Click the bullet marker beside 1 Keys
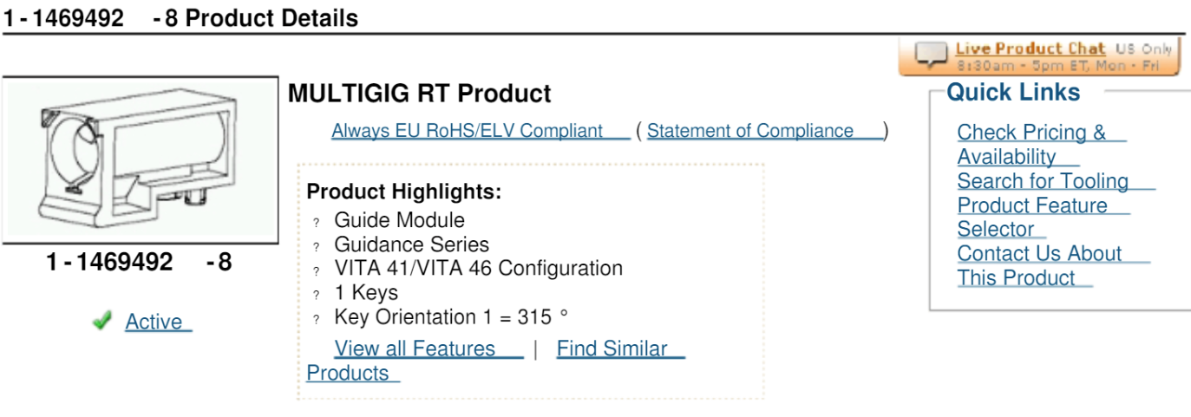 pyautogui.click(x=317, y=296)
